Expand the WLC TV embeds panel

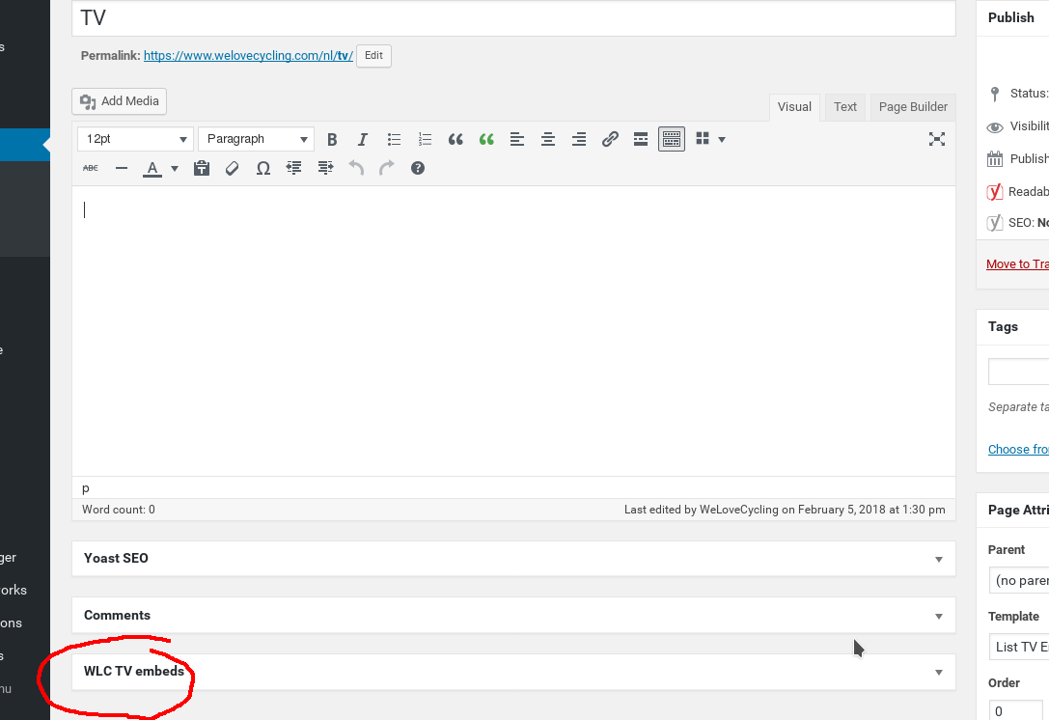(513, 671)
